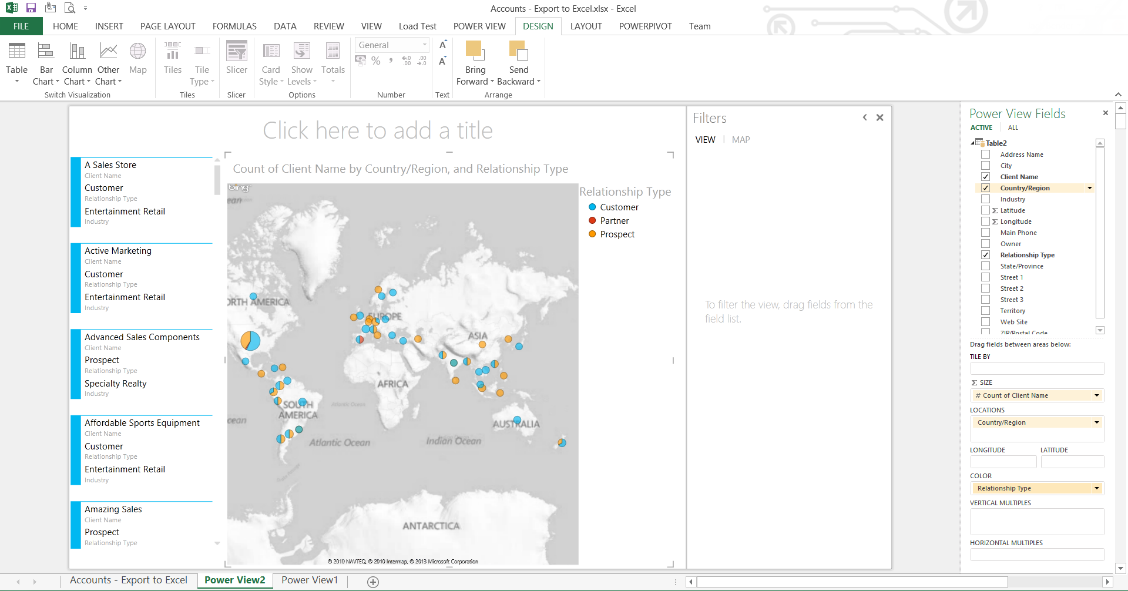Add a new sheet with plus icon

click(x=373, y=582)
